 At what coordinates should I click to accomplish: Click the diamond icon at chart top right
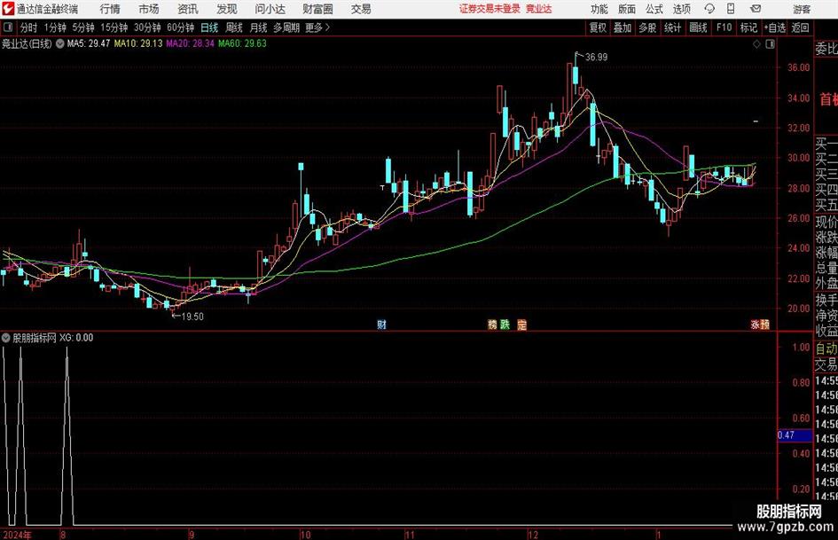point(756,44)
